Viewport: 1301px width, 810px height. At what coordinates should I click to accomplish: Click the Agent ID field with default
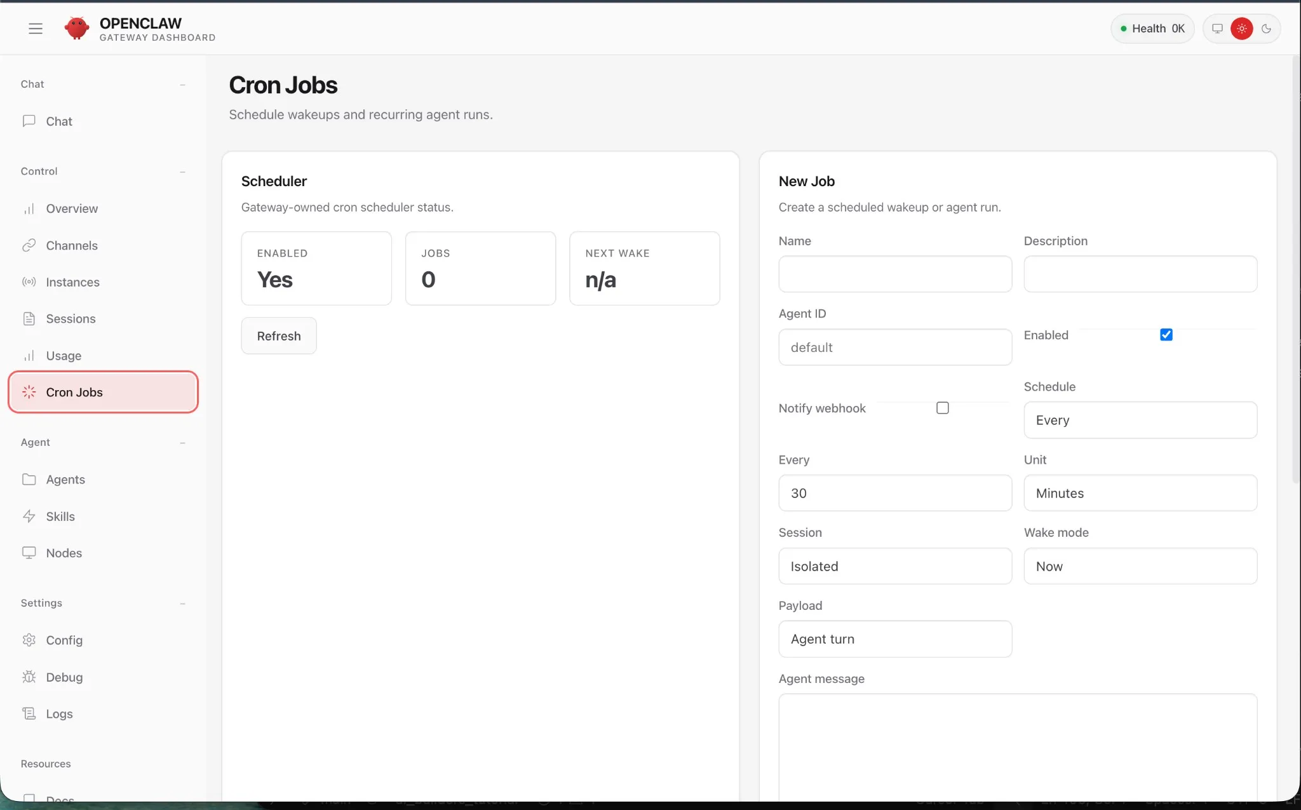[895, 347]
